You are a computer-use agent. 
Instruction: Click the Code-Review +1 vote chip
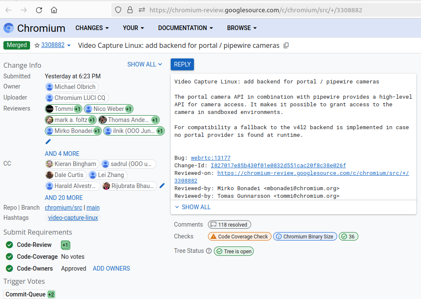click(65, 245)
